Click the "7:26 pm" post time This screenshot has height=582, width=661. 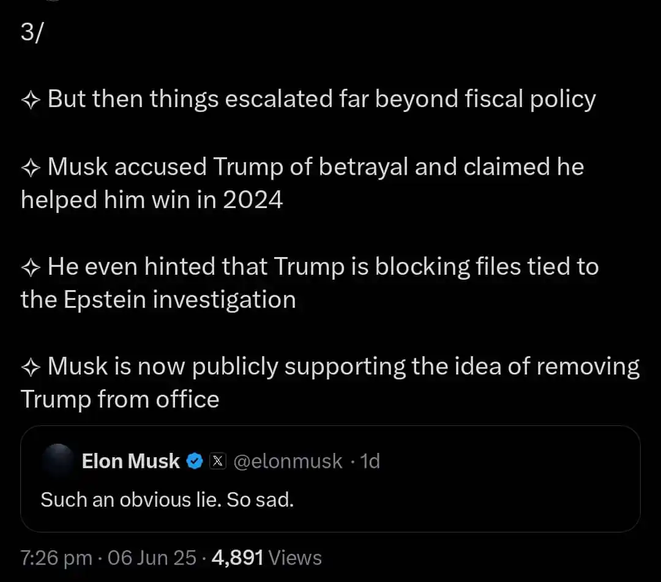(x=56, y=558)
